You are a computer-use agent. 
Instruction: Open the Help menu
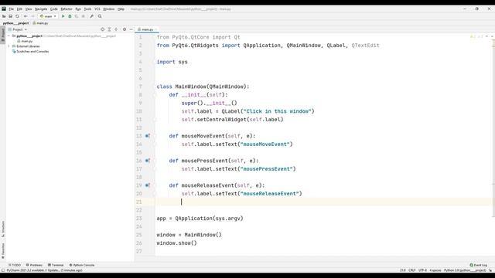point(121,9)
